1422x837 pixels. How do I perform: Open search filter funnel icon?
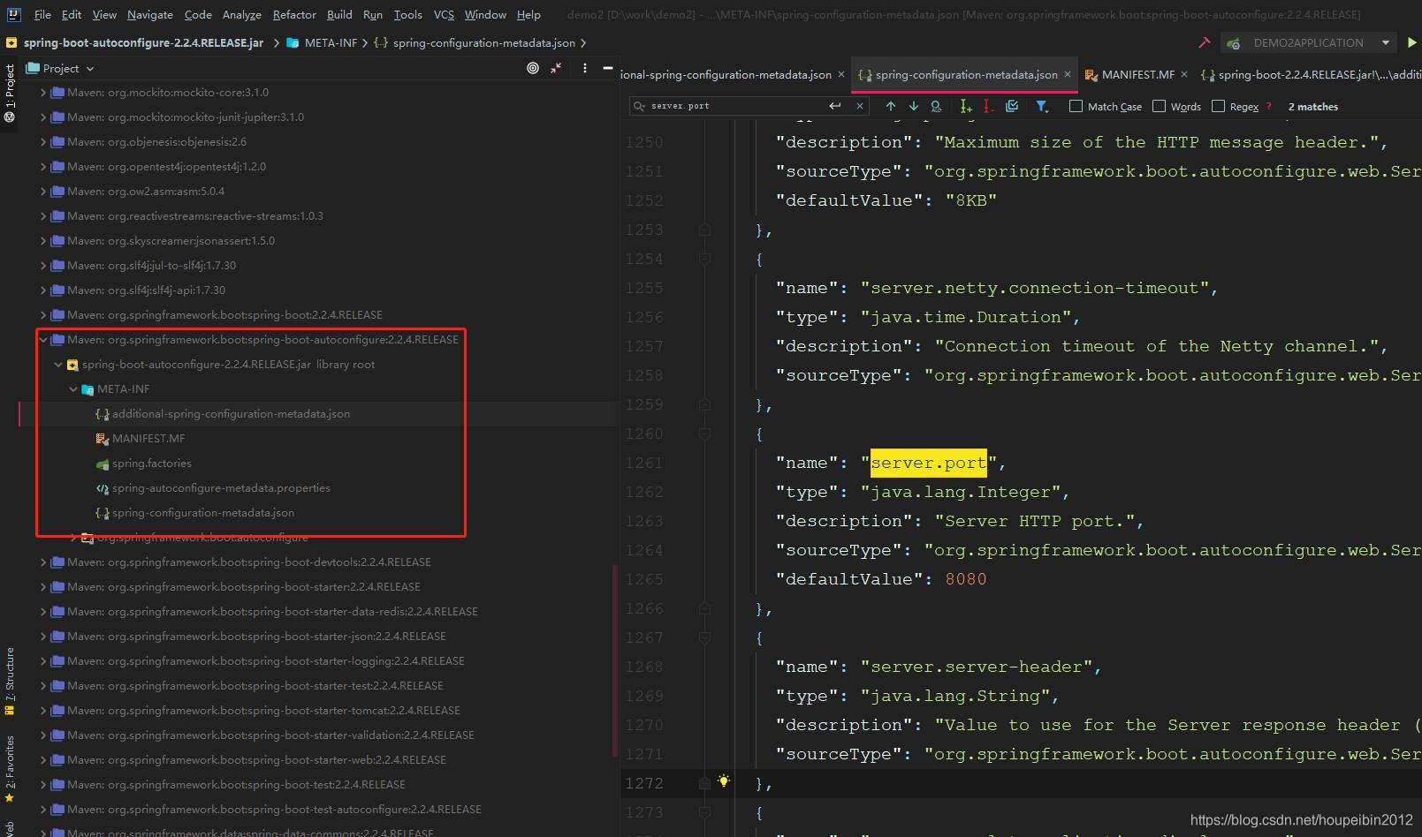[x=1042, y=106]
